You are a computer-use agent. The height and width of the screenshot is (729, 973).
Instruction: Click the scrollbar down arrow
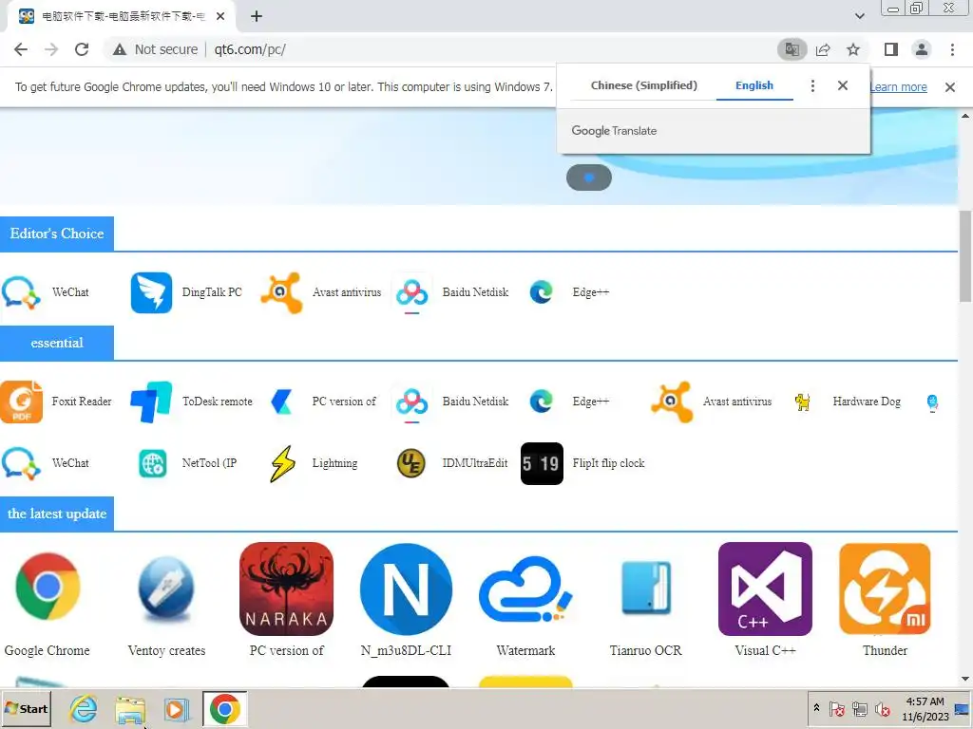click(x=965, y=679)
